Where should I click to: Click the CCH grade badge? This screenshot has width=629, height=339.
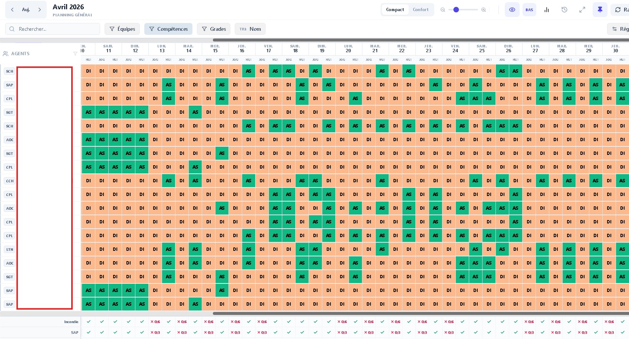coord(10,181)
